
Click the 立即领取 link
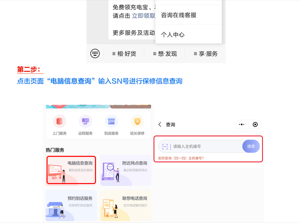pyautogui.click(x=144, y=16)
